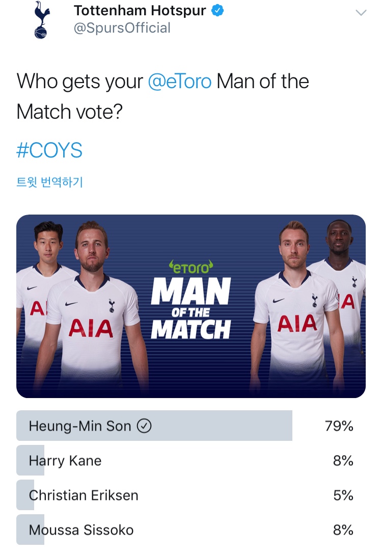Click the 79% poll result
Screen dimensions: 381x554
339,426
